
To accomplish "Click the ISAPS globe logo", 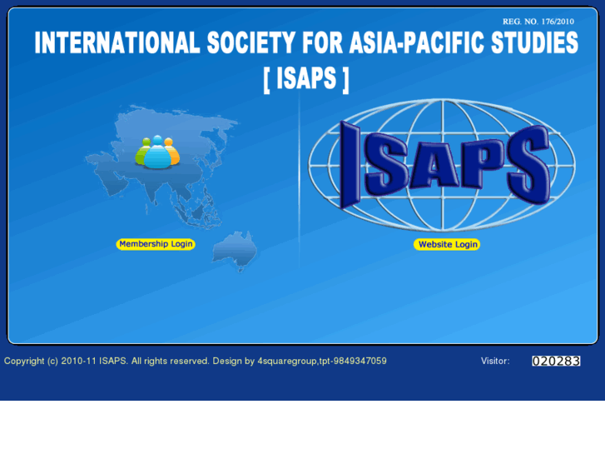I will [442, 165].
